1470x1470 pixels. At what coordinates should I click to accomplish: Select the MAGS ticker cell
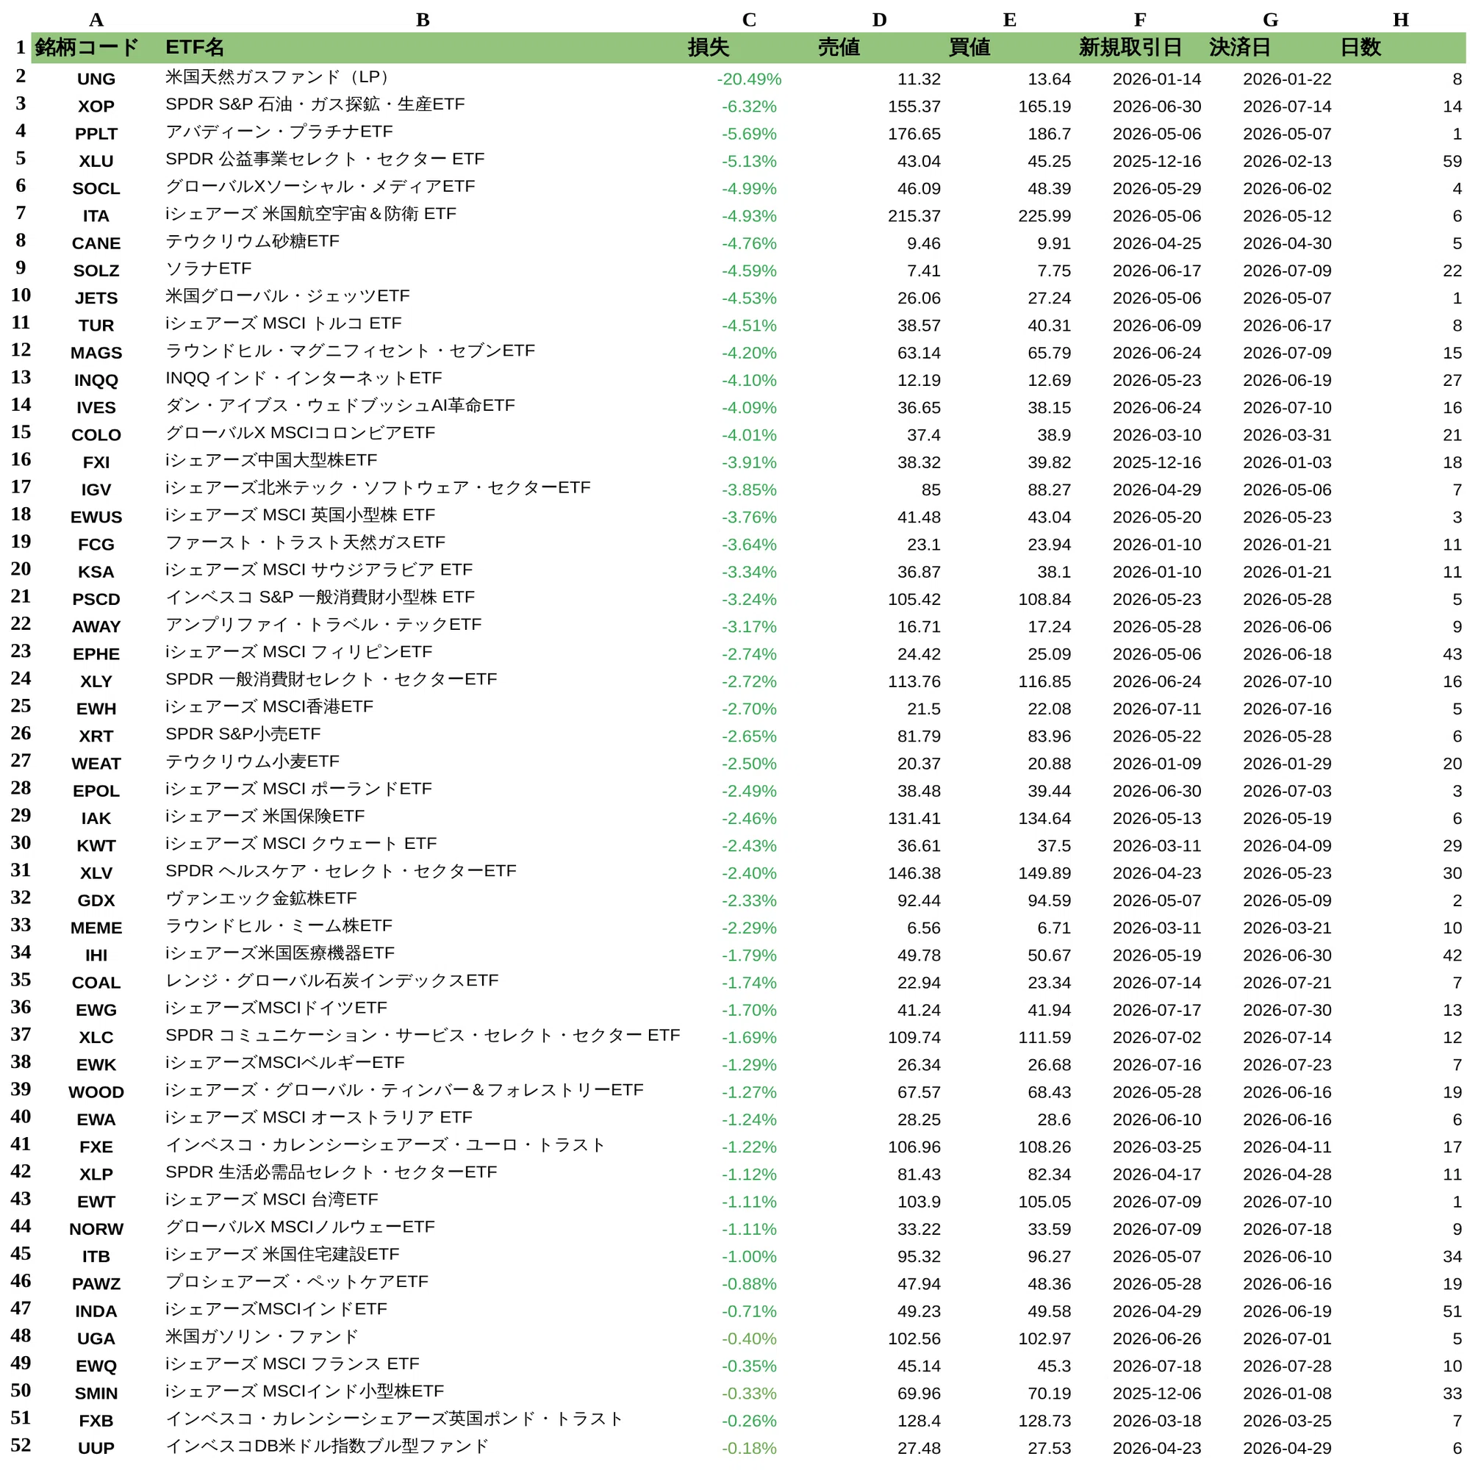pos(96,352)
